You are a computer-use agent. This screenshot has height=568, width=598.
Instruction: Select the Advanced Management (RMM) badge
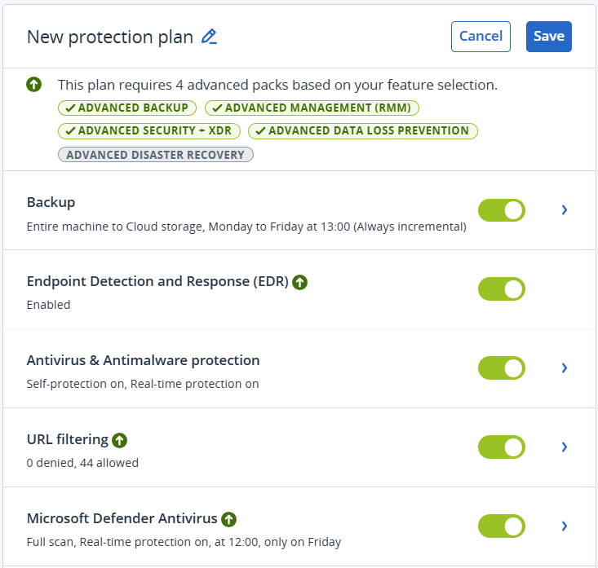tap(312, 108)
